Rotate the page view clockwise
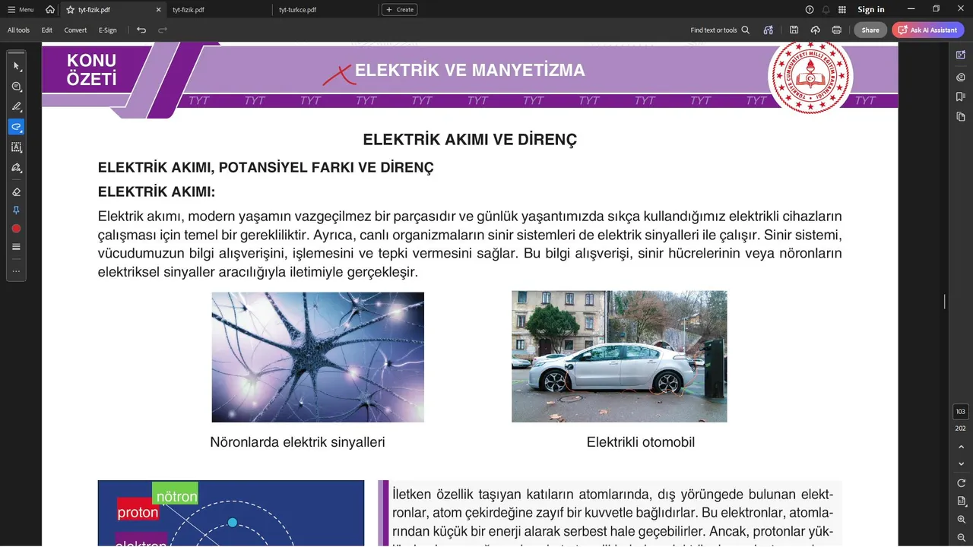973x547 pixels. [961, 483]
